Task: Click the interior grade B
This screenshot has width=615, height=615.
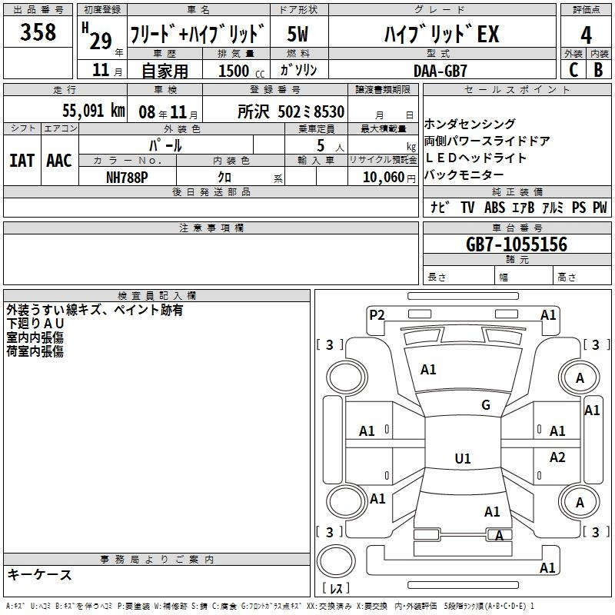Action: 598,70
